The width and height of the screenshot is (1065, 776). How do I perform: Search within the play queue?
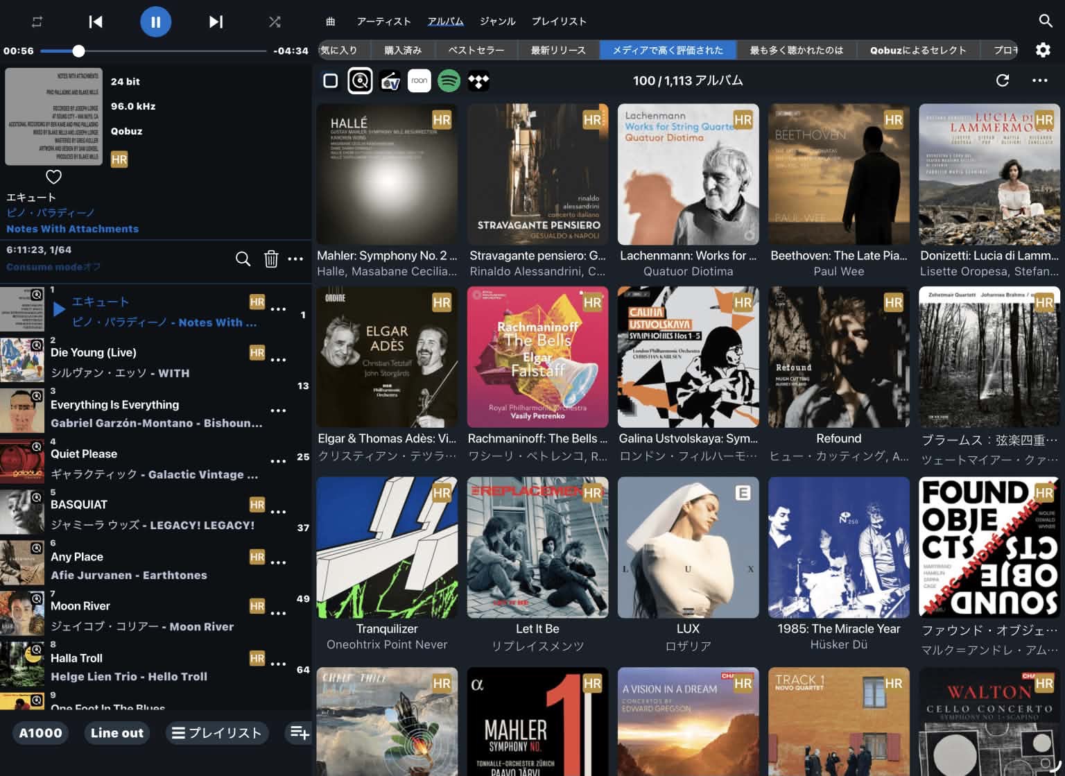pyautogui.click(x=243, y=259)
